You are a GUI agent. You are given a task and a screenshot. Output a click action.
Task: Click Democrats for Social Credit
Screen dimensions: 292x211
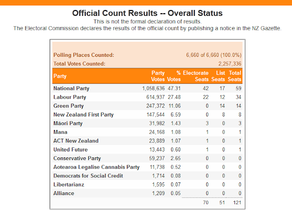coord(88,176)
